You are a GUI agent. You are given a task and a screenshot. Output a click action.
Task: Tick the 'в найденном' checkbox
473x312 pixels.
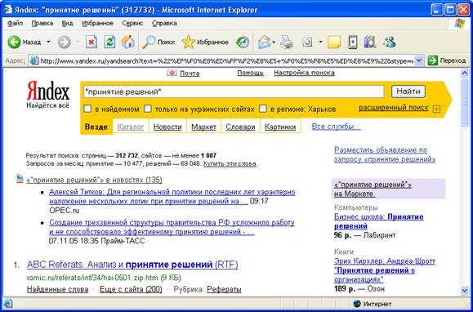(x=87, y=109)
